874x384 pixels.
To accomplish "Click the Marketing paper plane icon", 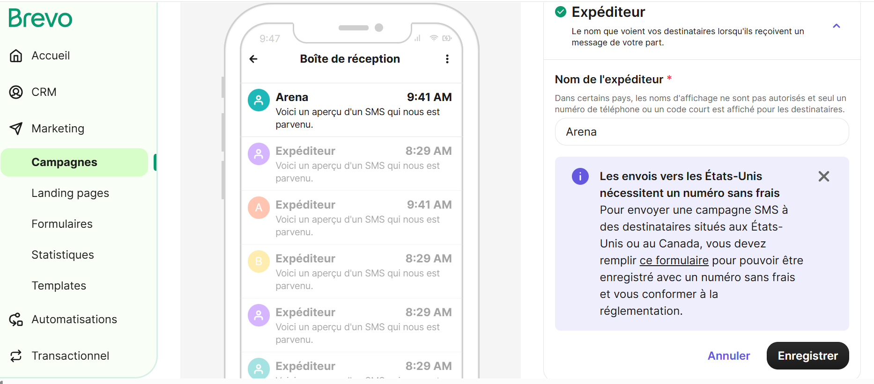I will click(x=16, y=129).
